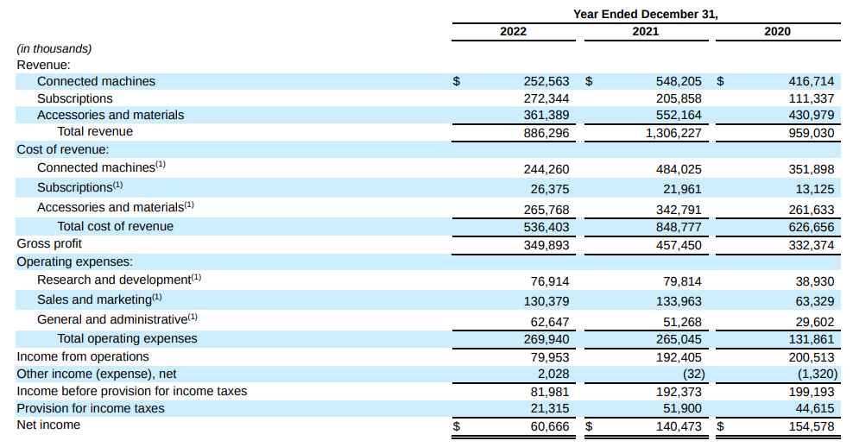The image size is (853, 447).
Task: Select Connected machines cost 244,260
Action: (x=547, y=169)
